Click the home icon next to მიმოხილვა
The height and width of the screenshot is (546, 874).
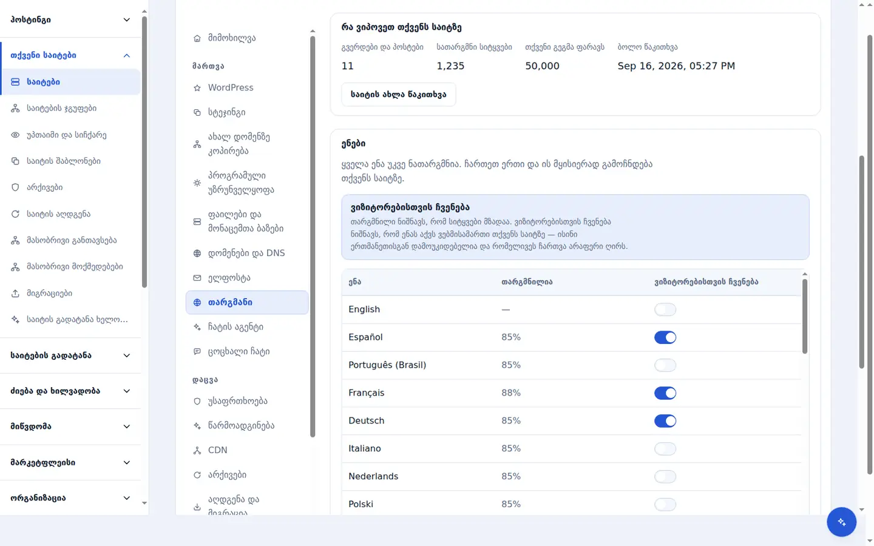click(x=197, y=38)
